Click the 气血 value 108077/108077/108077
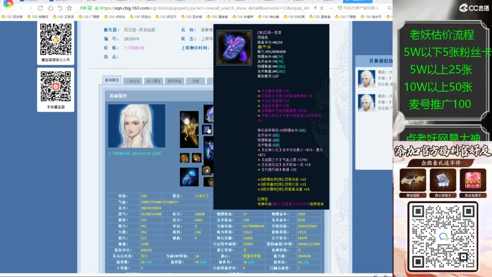 160,202
